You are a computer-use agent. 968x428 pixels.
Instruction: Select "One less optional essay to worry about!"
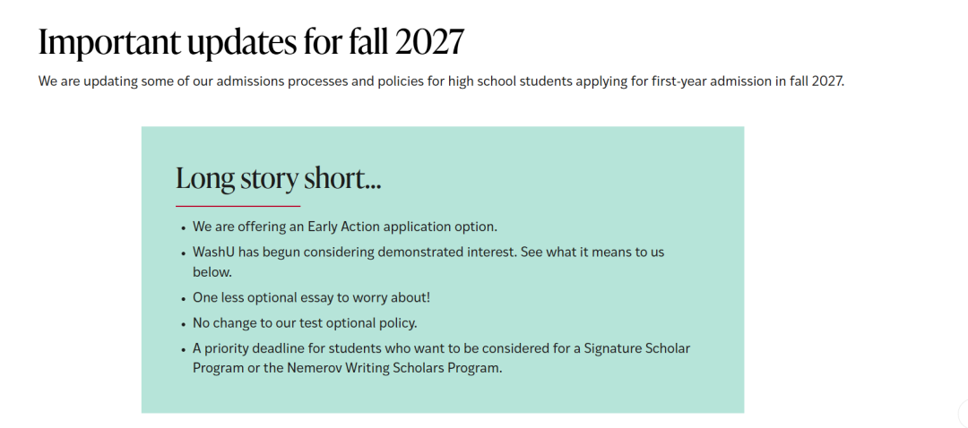(x=311, y=298)
